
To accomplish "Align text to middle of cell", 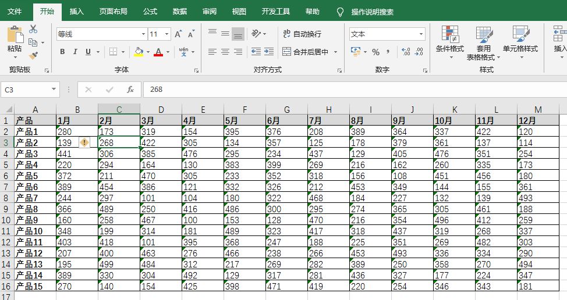I will point(225,34).
